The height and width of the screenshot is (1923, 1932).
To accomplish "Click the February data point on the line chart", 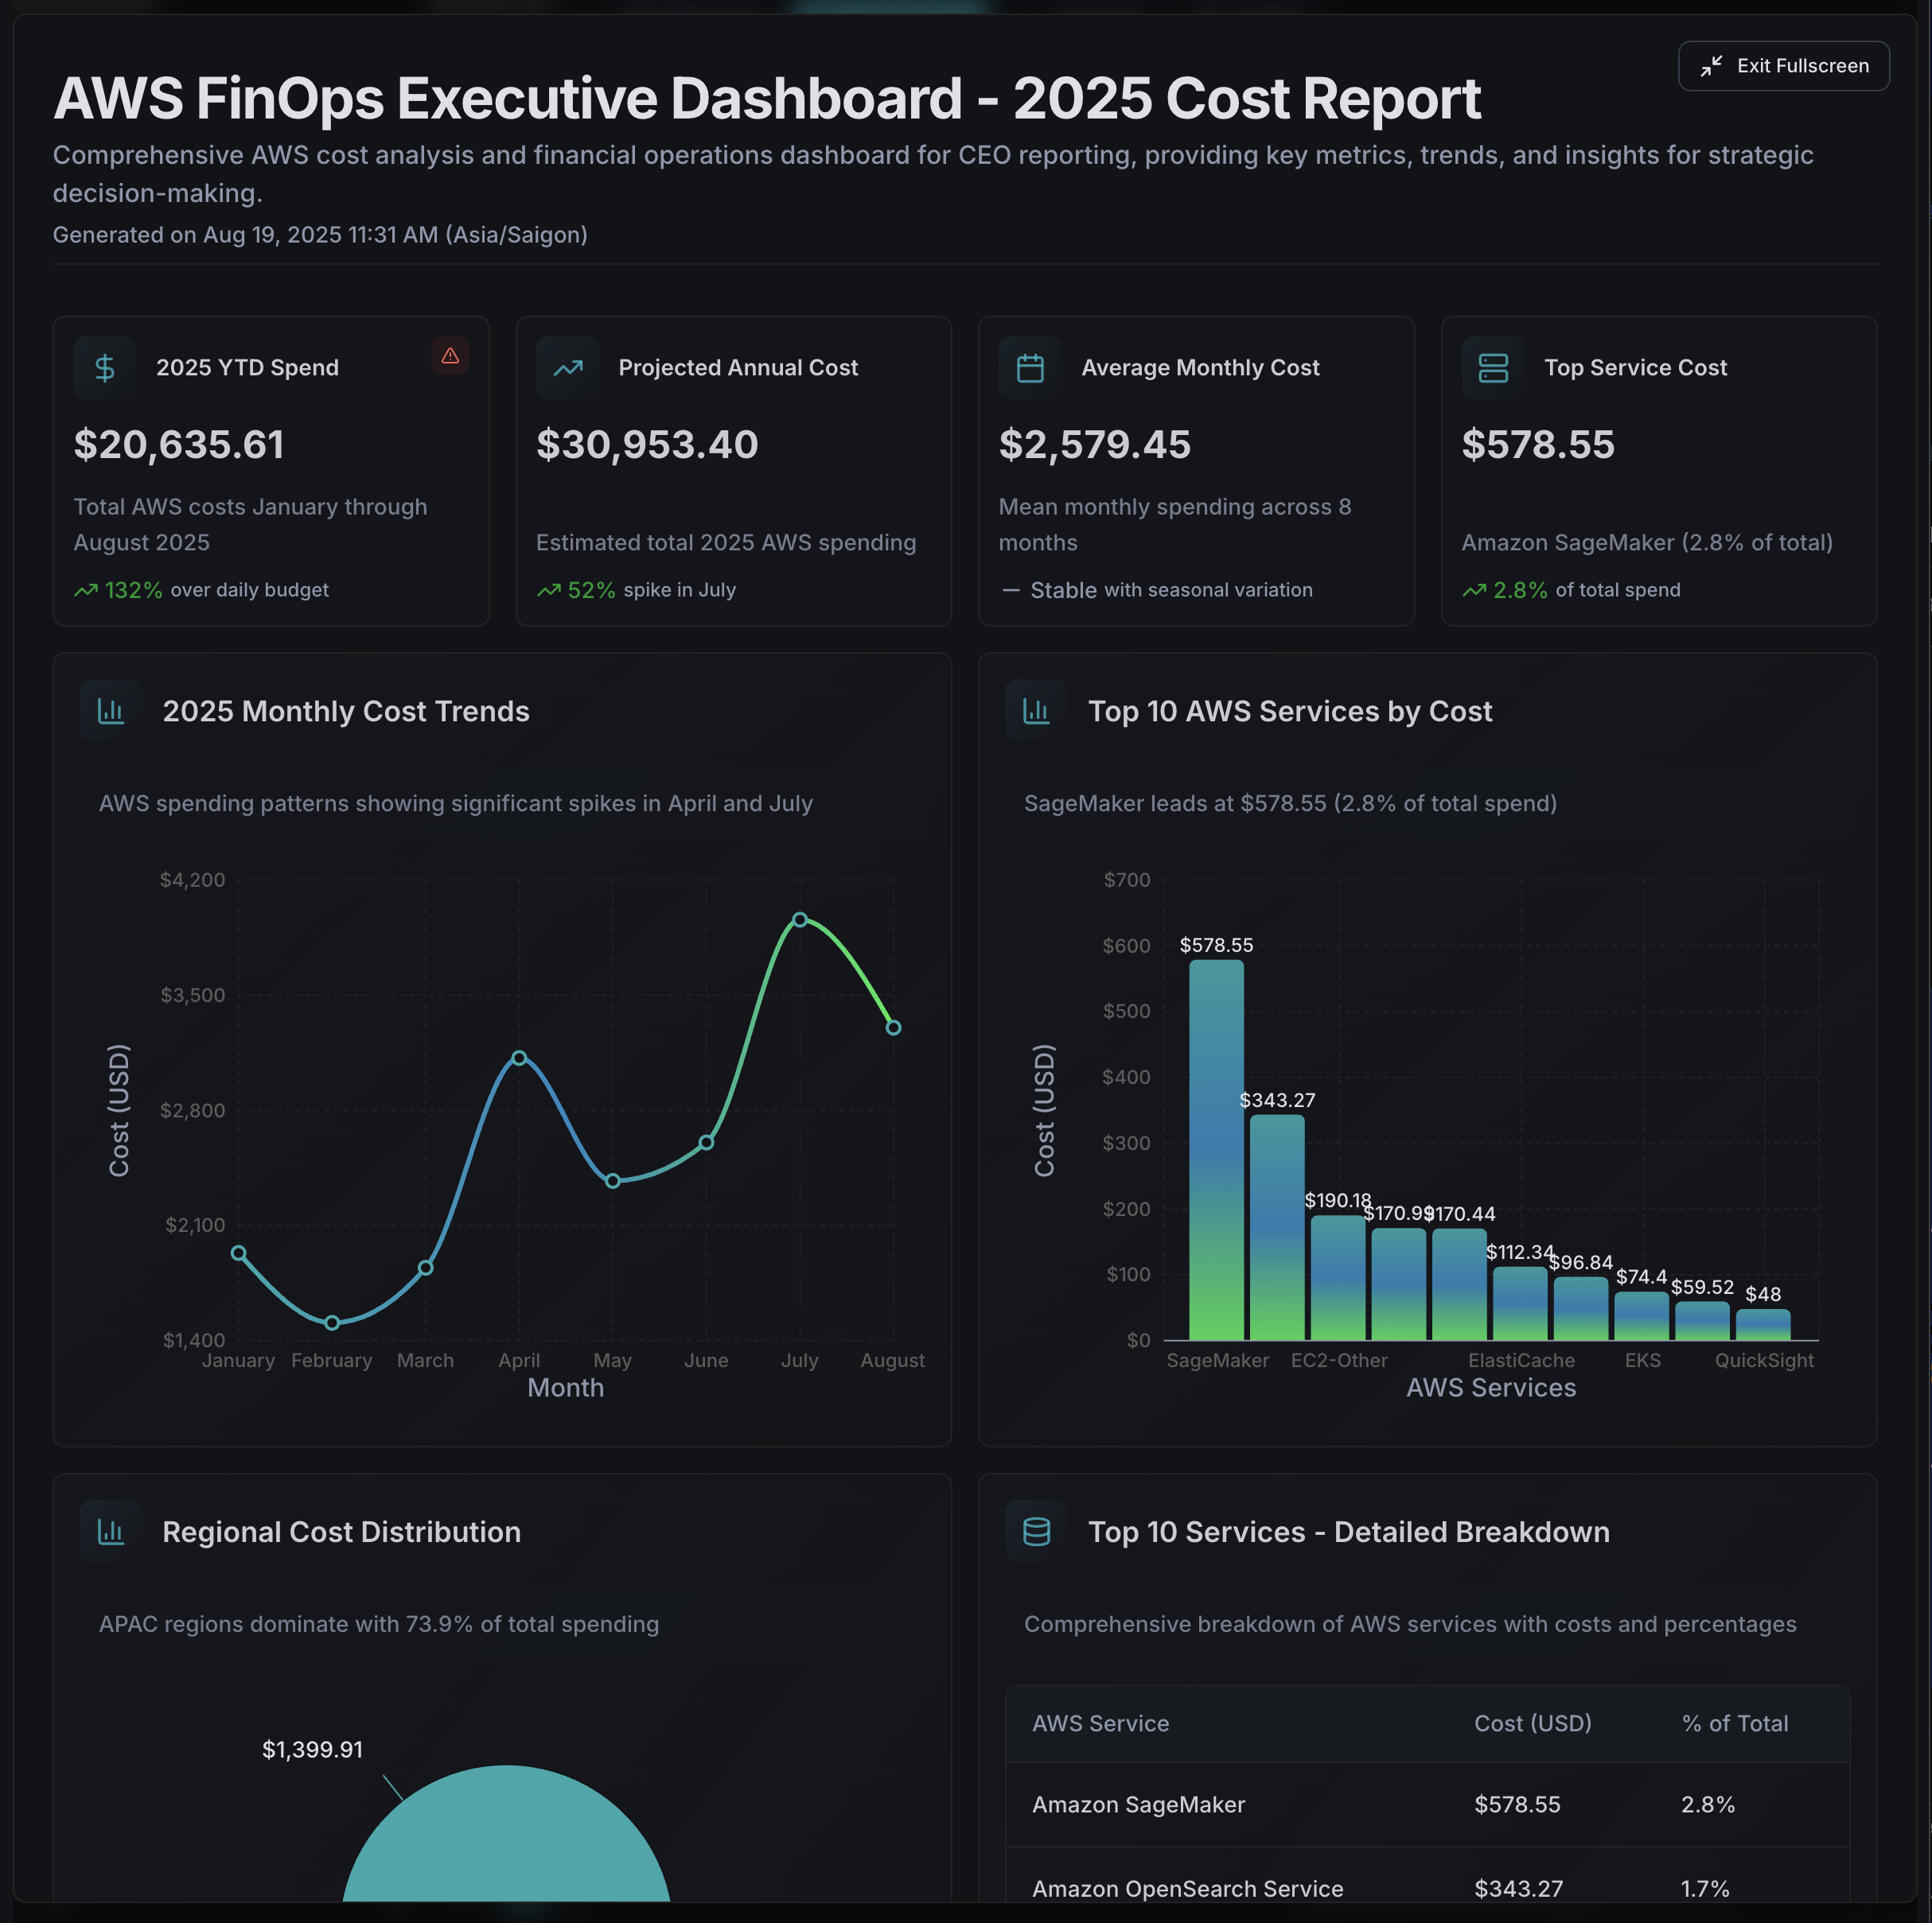I will [x=332, y=1323].
